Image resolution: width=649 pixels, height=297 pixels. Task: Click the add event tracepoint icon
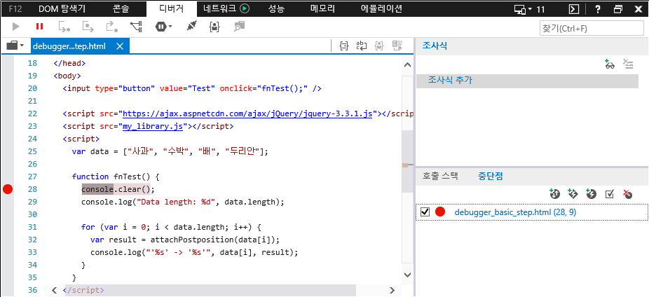(x=573, y=193)
